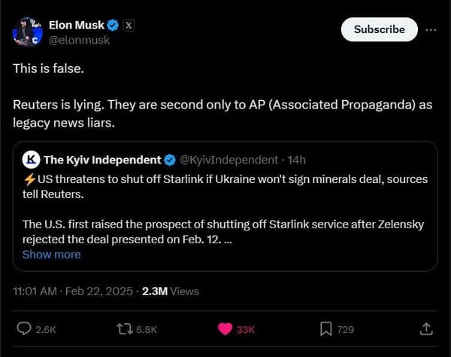Click the 14h timestamp on quoted tweet

pos(296,160)
